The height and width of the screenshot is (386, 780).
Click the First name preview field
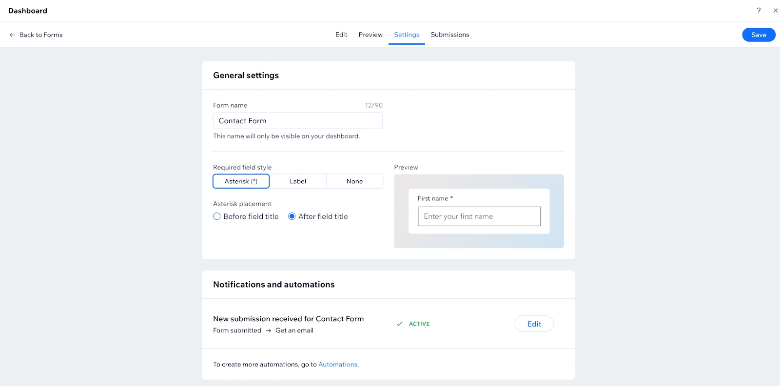(x=479, y=216)
